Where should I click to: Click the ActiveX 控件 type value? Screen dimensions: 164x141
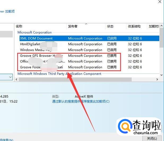84,96
